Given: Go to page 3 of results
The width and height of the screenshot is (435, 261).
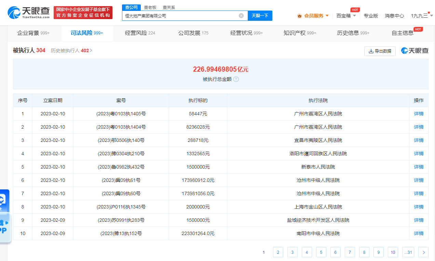Looking at the screenshot, I should (293, 252).
